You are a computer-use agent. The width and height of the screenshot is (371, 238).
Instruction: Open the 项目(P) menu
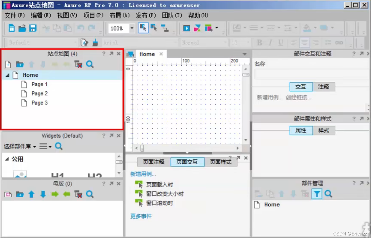coord(93,15)
